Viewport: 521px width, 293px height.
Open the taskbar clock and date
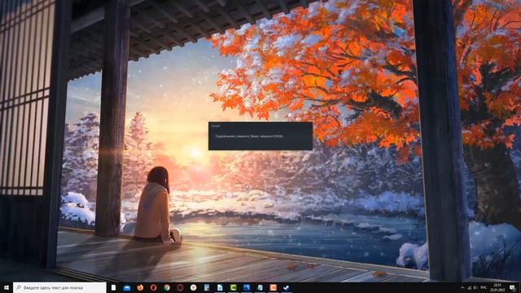[x=497, y=287]
